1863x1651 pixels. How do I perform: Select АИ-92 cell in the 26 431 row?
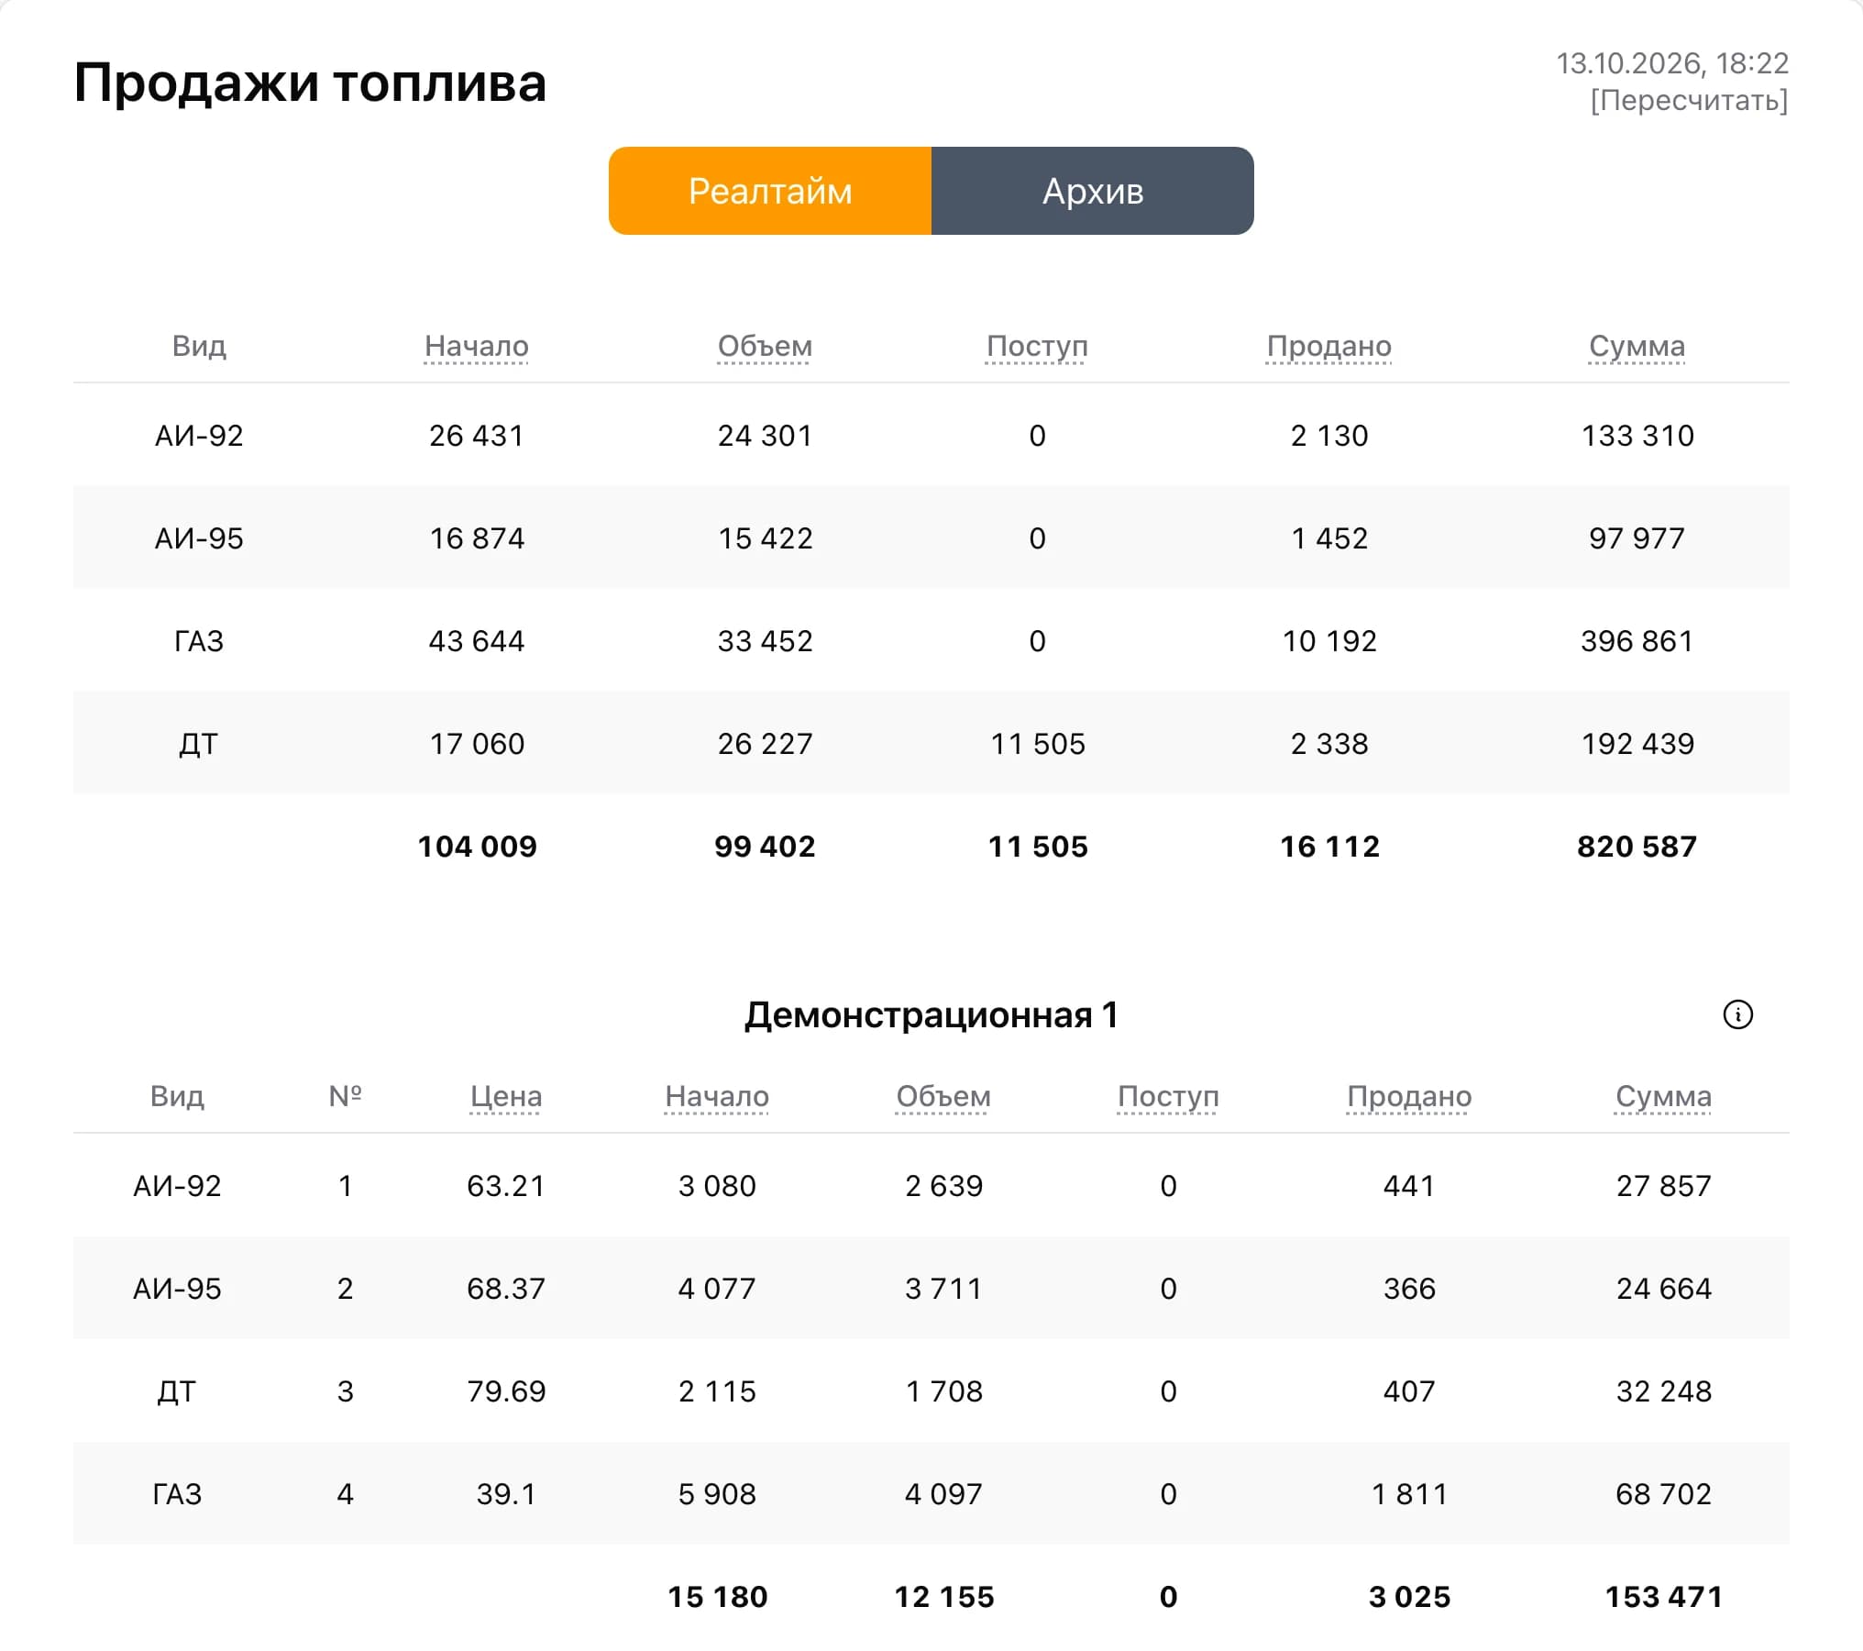(x=199, y=436)
